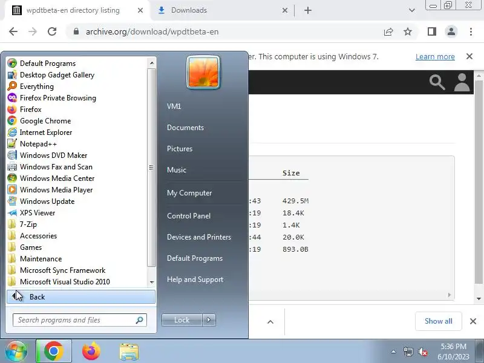
Task: Open the VM1 user folder
Action: 174,106
